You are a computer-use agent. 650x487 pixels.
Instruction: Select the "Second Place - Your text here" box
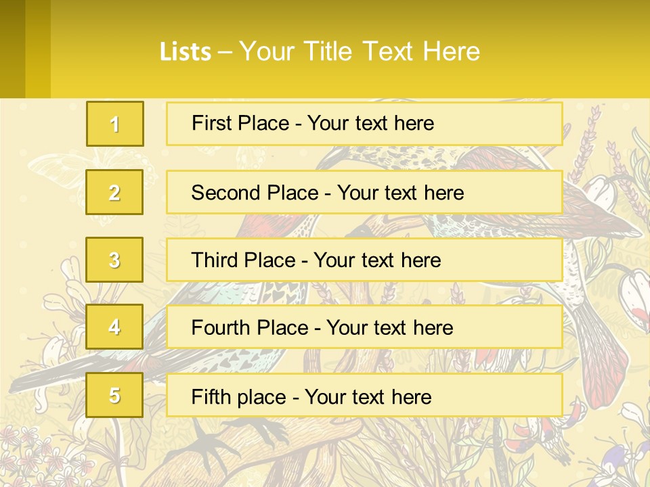coord(364,193)
